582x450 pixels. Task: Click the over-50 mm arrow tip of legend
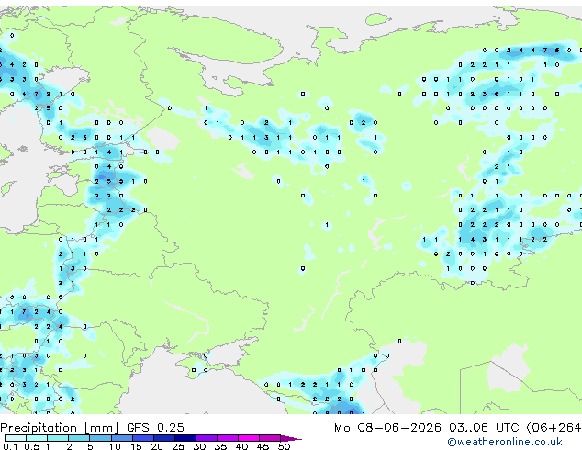click(x=291, y=438)
